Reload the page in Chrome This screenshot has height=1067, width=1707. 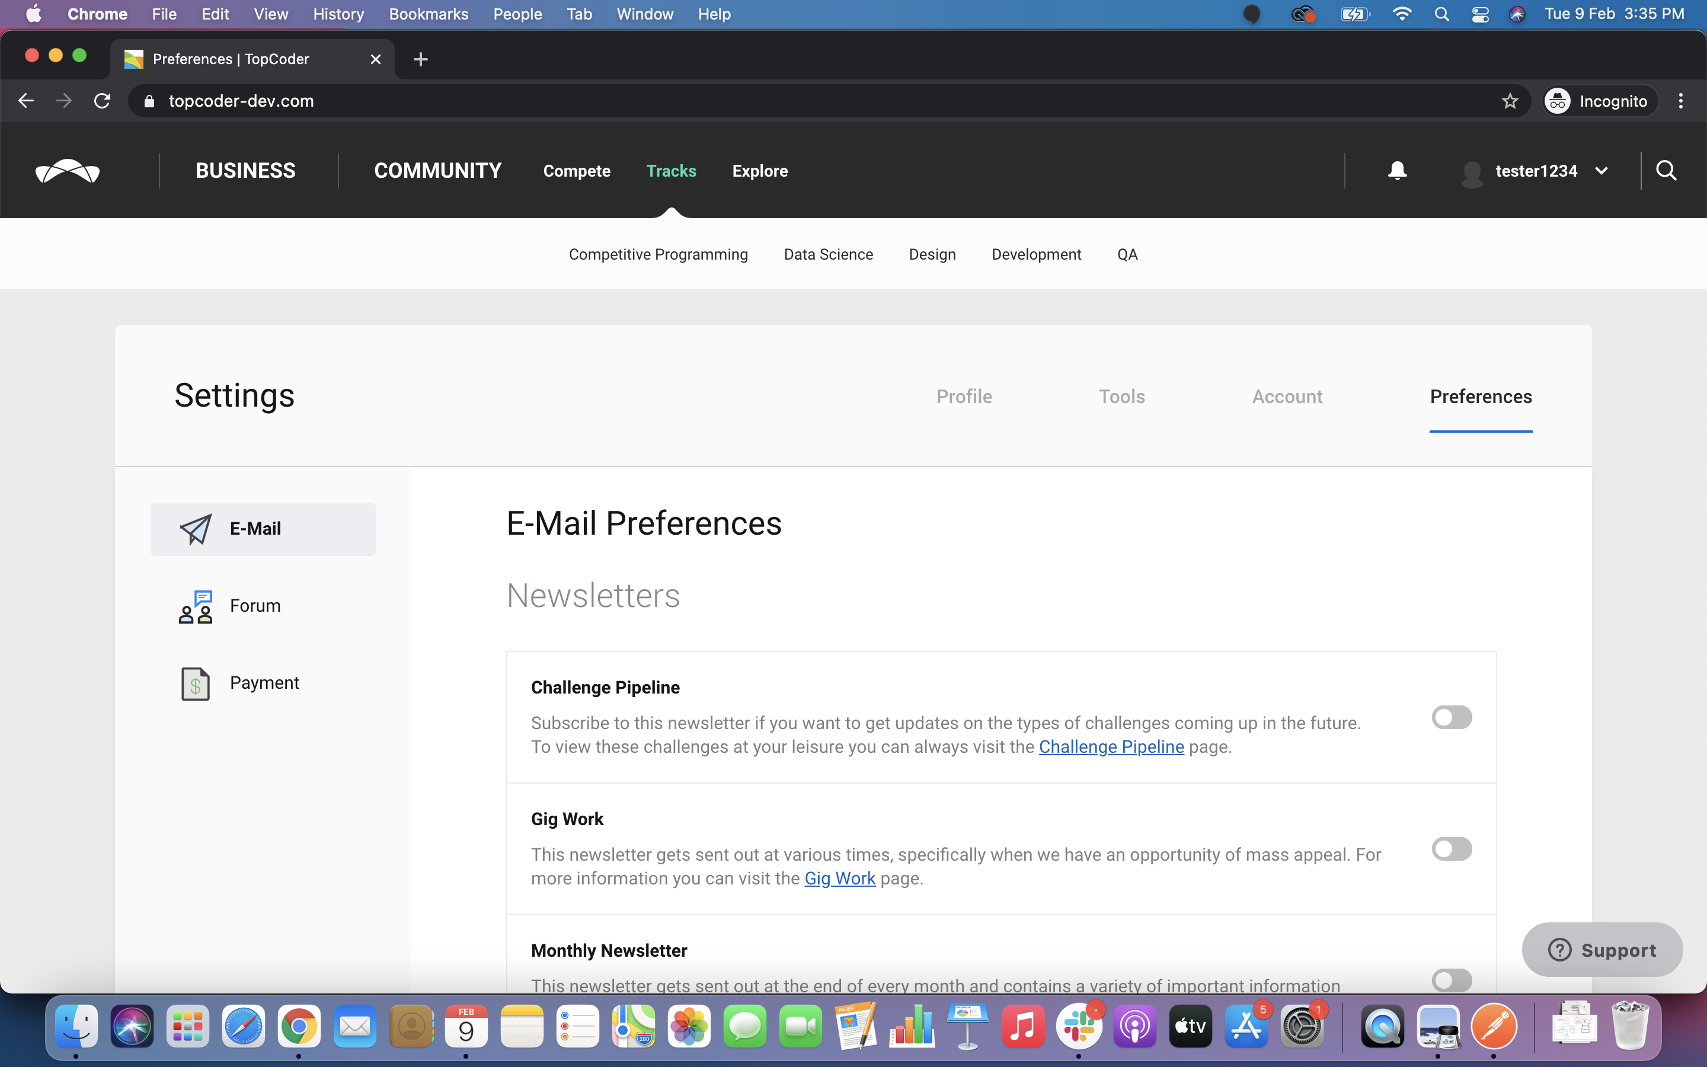point(103,101)
